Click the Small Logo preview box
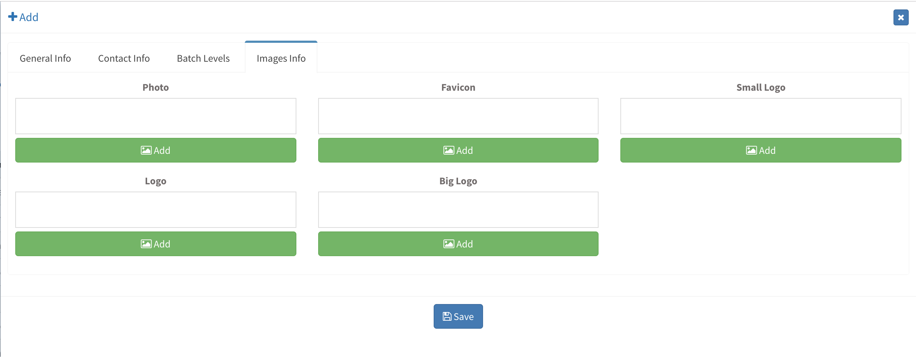Image resolution: width=916 pixels, height=357 pixels. [x=761, y=116]
